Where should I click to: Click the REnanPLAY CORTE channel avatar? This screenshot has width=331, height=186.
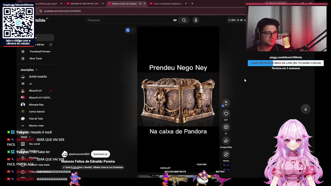(x=23, y=98)
